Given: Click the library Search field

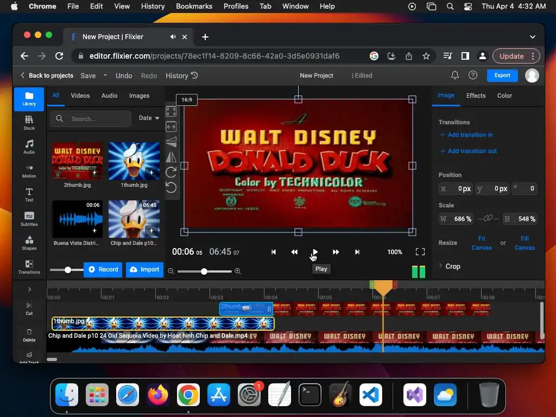Looking at the screenshot, I should coord(91,118).
